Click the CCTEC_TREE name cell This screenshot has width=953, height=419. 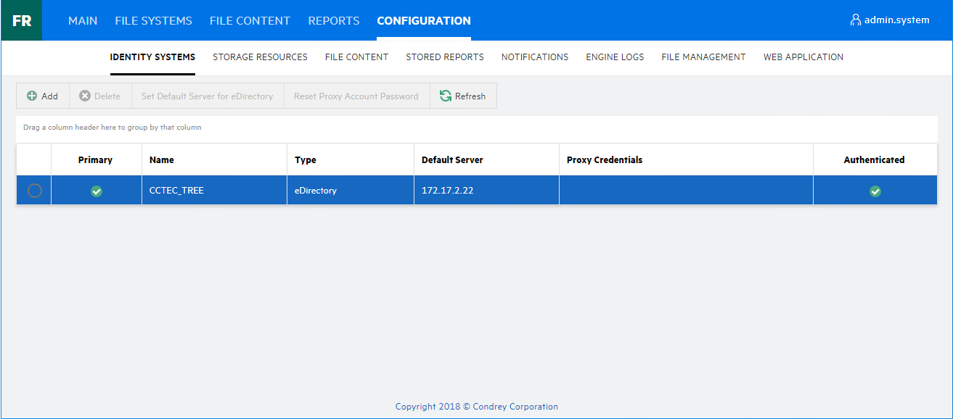[214, 191]
